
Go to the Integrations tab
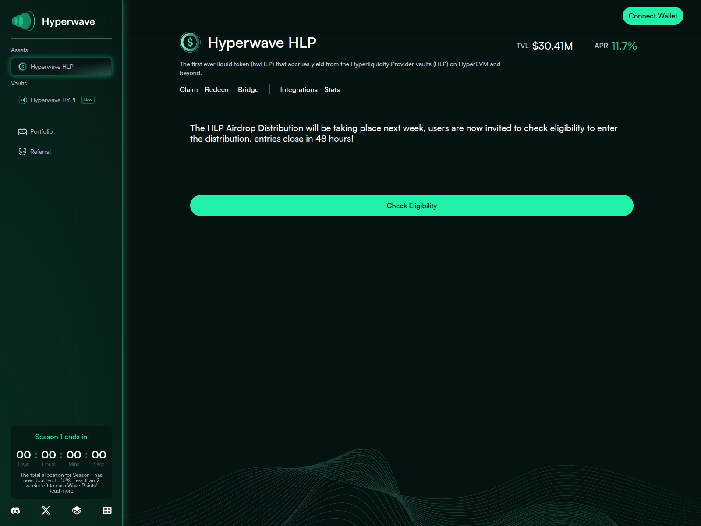[299, 89]
